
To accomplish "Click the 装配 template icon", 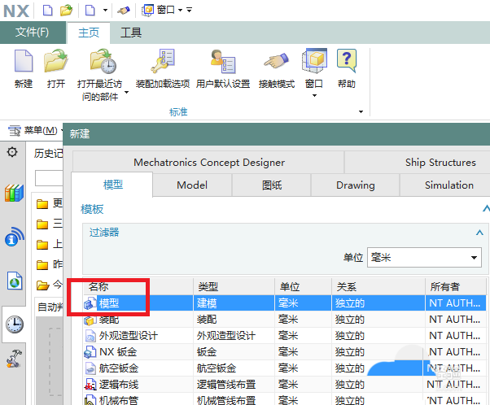I will click(90, 320).
